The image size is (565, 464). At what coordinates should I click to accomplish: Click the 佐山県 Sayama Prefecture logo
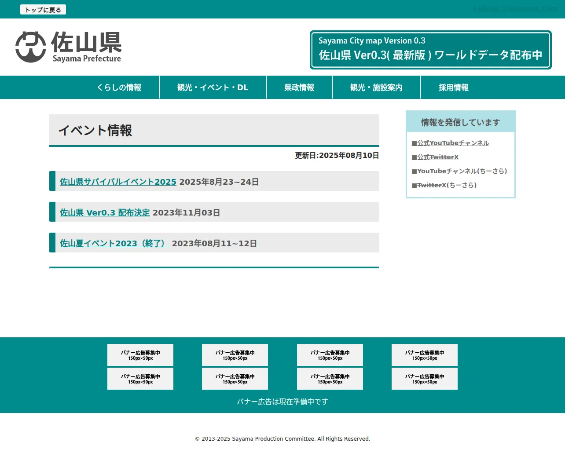[x=69, y=47]
